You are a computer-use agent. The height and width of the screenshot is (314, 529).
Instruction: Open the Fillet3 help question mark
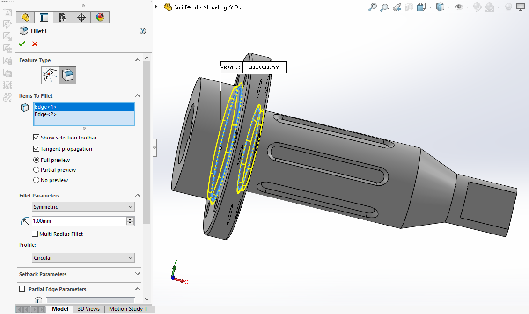[x=143, y=31]
